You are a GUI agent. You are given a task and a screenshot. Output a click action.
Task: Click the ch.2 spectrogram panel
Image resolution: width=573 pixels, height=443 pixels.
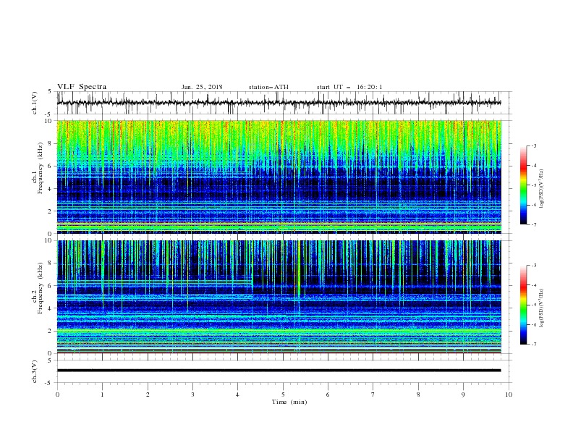tap(279, 297)
